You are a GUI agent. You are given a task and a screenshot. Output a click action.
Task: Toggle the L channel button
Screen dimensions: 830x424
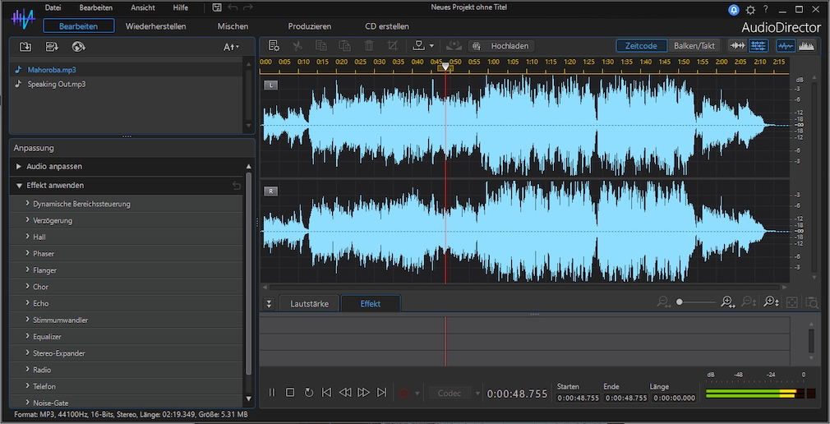(270, 85)
